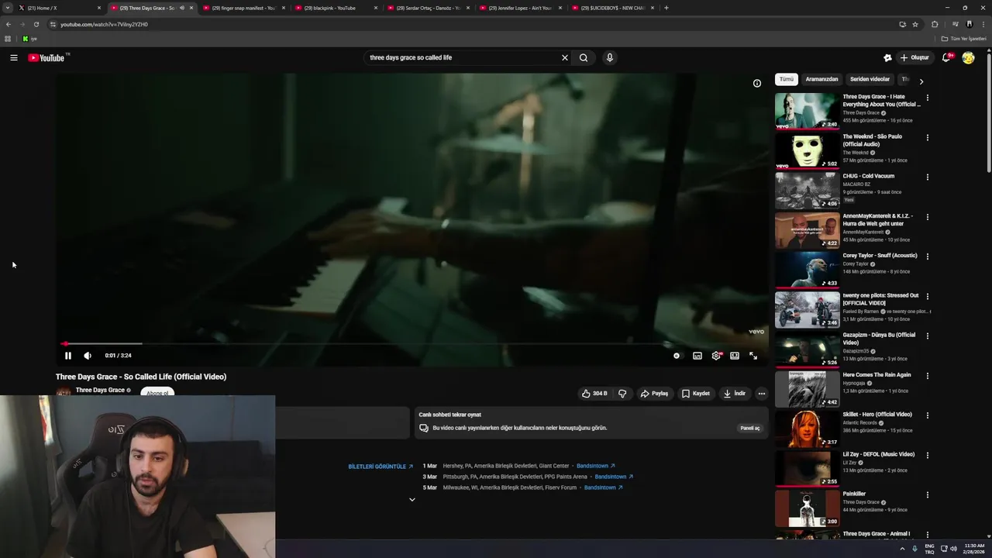
Task: Show more filter chips with the arrow
Action: (921, 81)
